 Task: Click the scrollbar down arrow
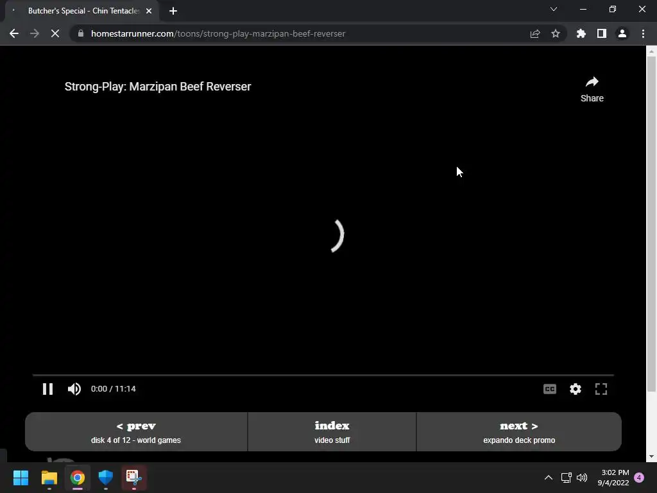tap(651, 456)
